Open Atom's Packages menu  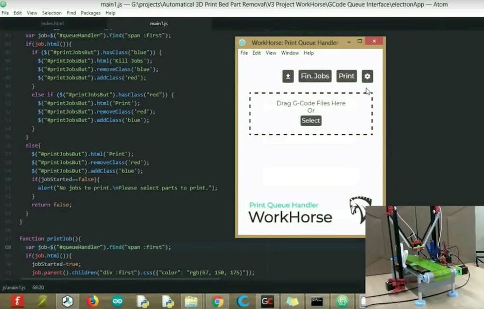click(x=91, y=13)
